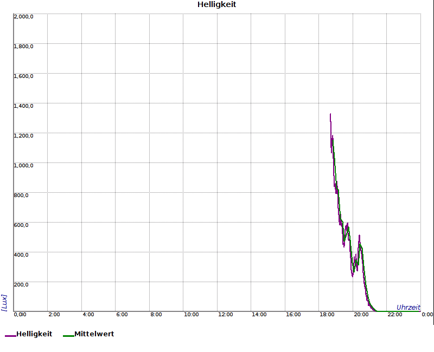Click the green Mittelwert legend color line

coord(69,336)
